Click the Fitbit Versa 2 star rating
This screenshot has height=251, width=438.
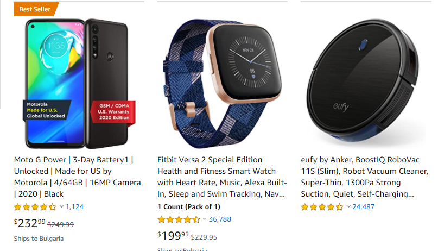(179, 219)
